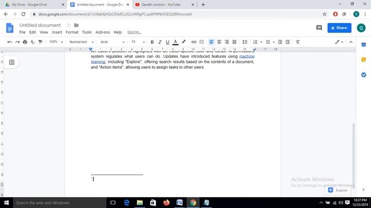The height and width of the screenshot is (208, 371).
Task: Open the Add-ons menu
Action: pos(103,32)
